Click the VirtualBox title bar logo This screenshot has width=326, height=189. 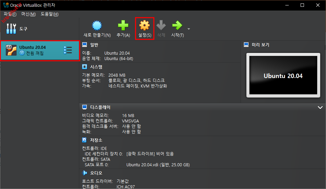click(6, 5)
